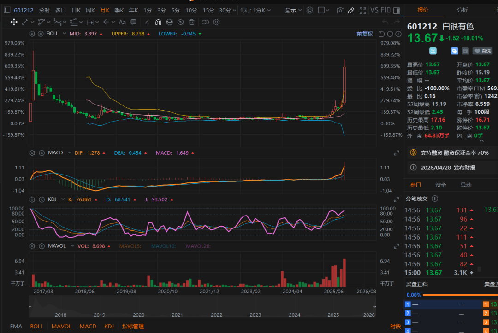Open MACD indicator settings gear
The width and height of the screenshot is (498, 333).
(32, 153)
